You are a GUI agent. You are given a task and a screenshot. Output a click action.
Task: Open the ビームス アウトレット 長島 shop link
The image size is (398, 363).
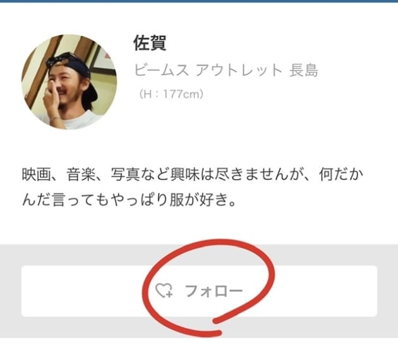(x=226, y=70)
